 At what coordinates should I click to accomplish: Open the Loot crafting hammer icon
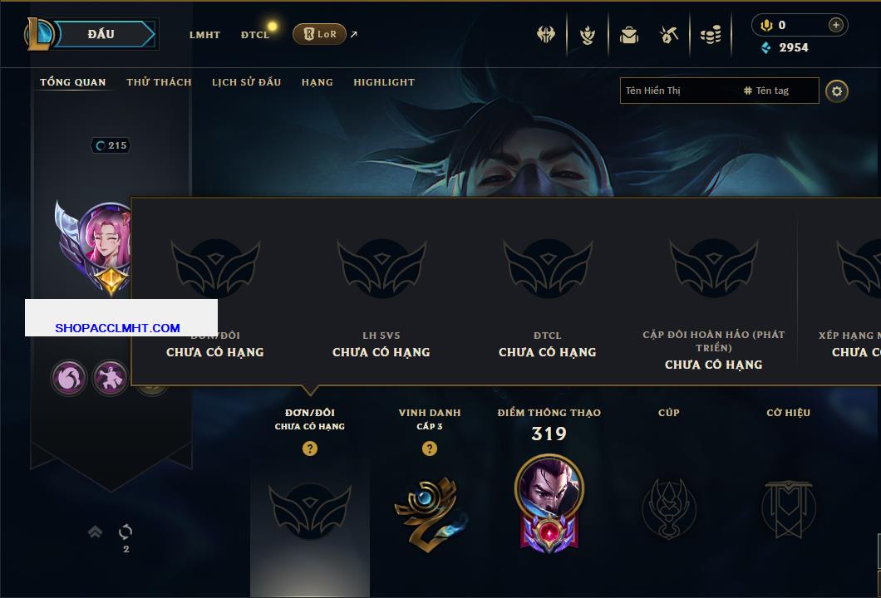point(668,35)
